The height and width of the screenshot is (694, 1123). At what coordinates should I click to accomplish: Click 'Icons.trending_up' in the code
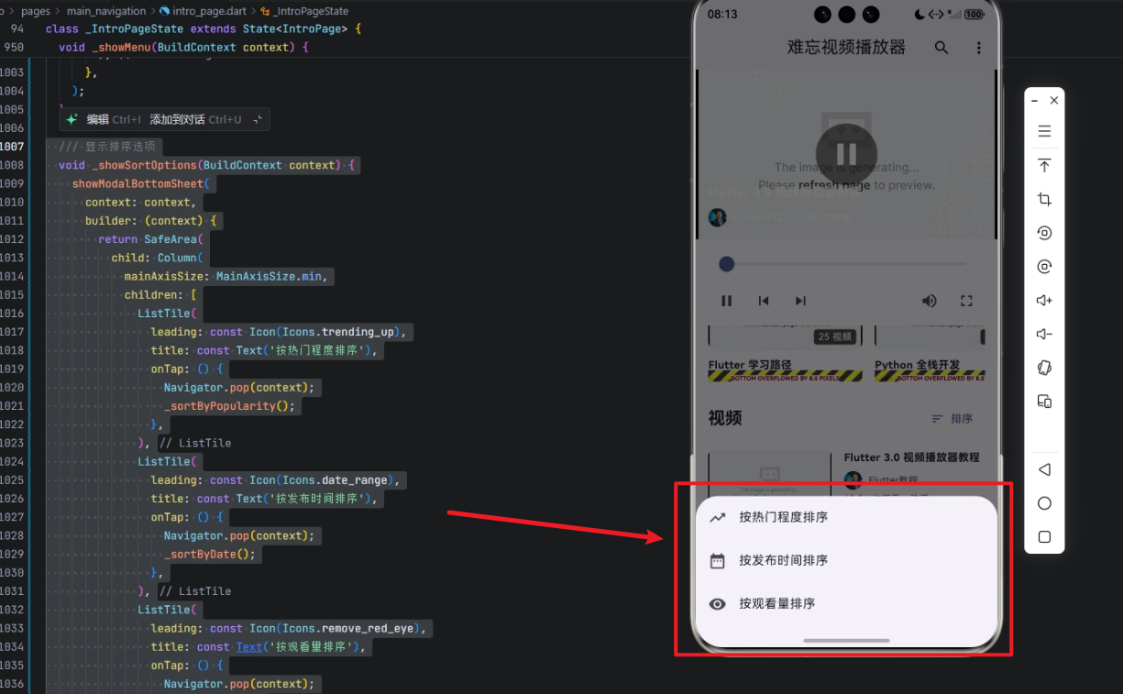coord(337,332)
